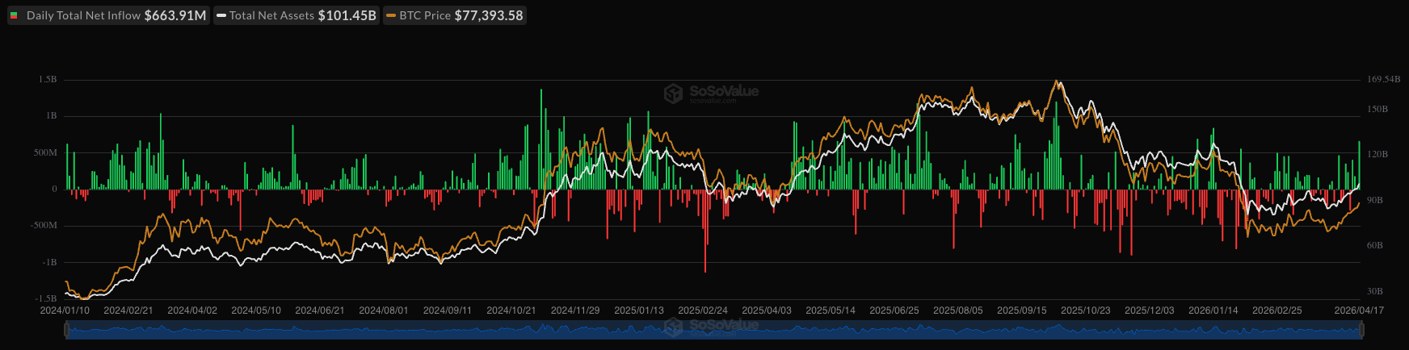Click the red-green Net Inflow legend icon
Image resolution: width=1409 pixels, height=350 pixels.
pyautogui.click(x=15, y=15)
